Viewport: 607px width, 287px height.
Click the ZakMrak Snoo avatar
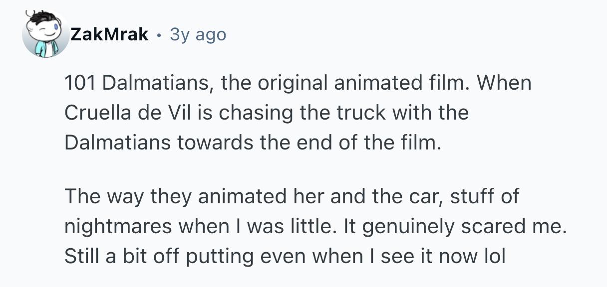pyautogui.click(x=45, y=34)
